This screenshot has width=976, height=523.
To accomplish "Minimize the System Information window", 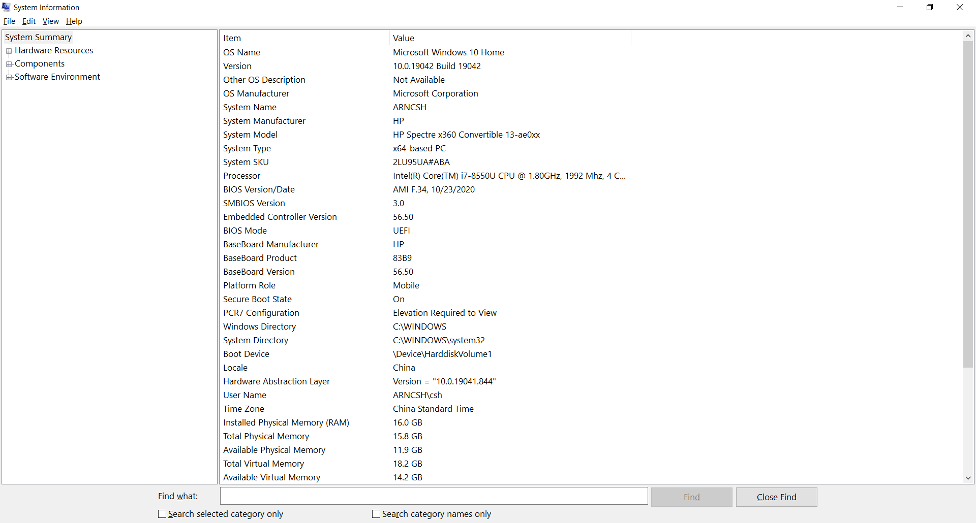I will (x=900, y=7).
